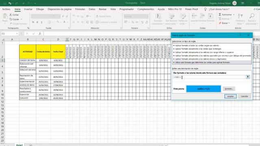Click the new sheet plus icon

coord(31,145)
